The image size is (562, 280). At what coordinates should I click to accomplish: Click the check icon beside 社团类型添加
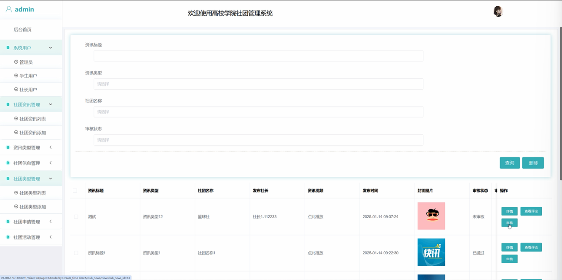(x=16, y=207)
